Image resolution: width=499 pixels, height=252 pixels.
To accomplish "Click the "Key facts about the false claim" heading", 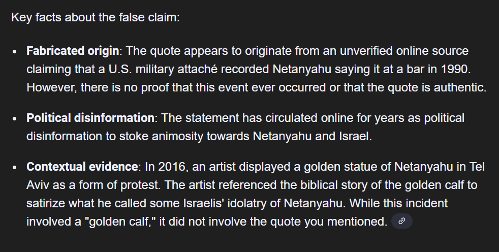I will 96,17.
